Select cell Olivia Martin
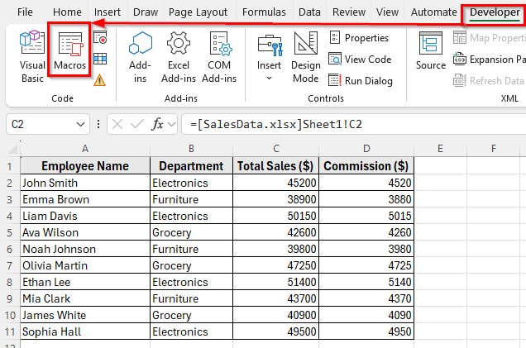Viewport: 526px width, 348px height. point(85,265)
